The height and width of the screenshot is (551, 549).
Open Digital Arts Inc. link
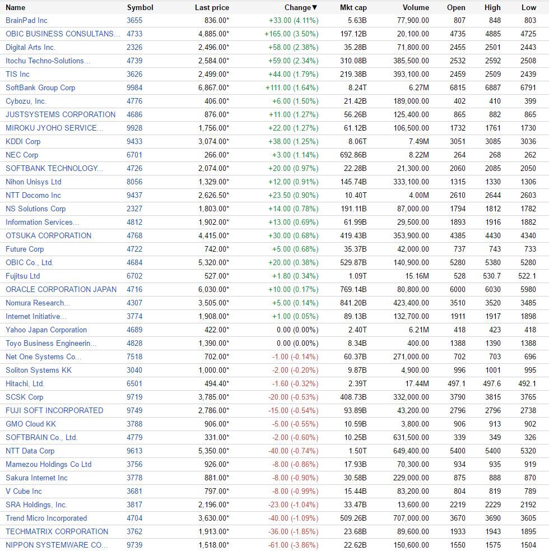[31, 48]
